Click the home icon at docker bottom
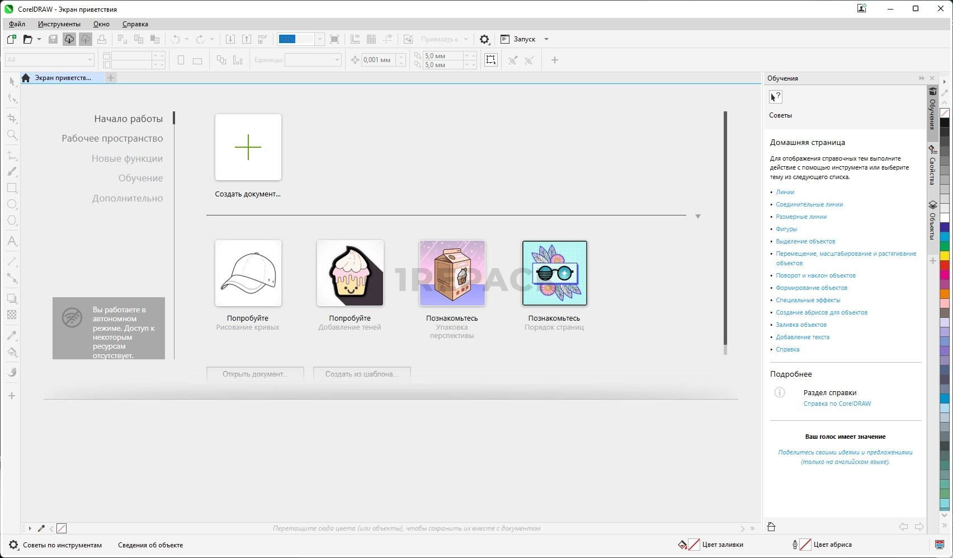This screenshot has width=953, height=558. point(771,527)
